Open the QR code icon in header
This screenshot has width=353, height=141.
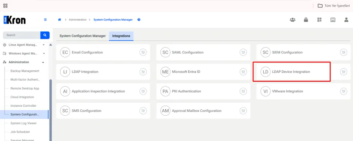319,20
